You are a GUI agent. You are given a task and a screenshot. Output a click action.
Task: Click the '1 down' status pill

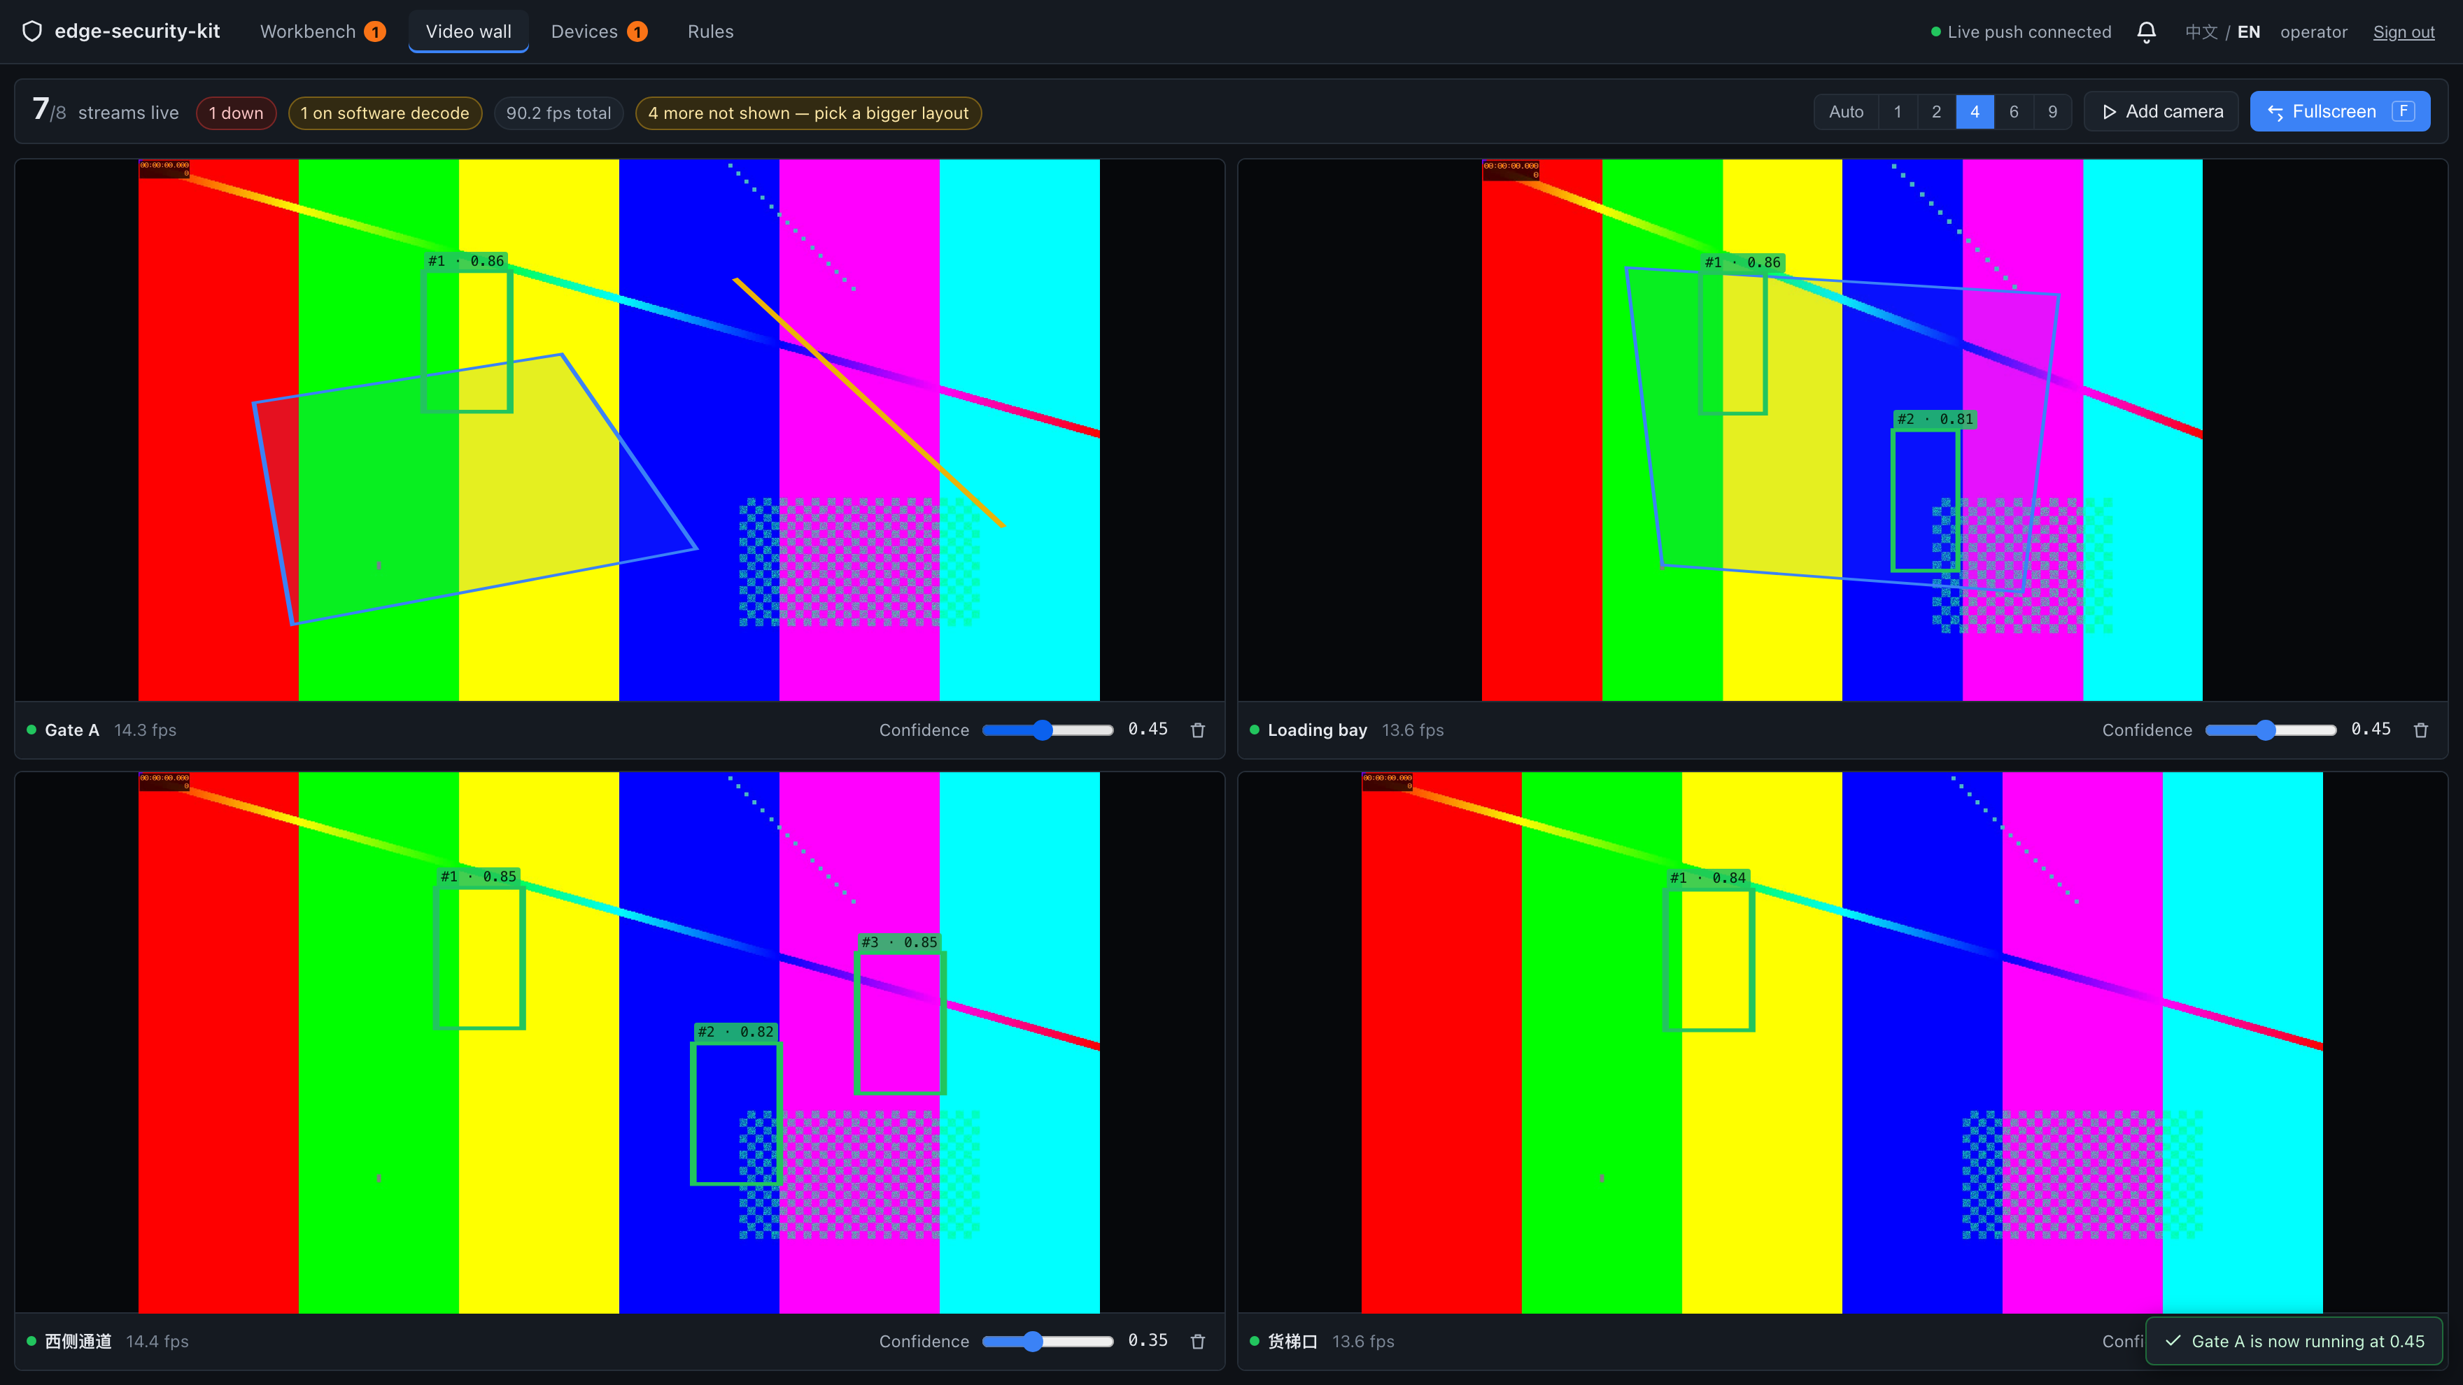click(x=237, y=113)
